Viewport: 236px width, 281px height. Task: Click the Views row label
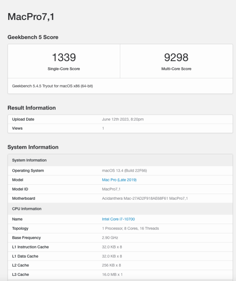17,128
